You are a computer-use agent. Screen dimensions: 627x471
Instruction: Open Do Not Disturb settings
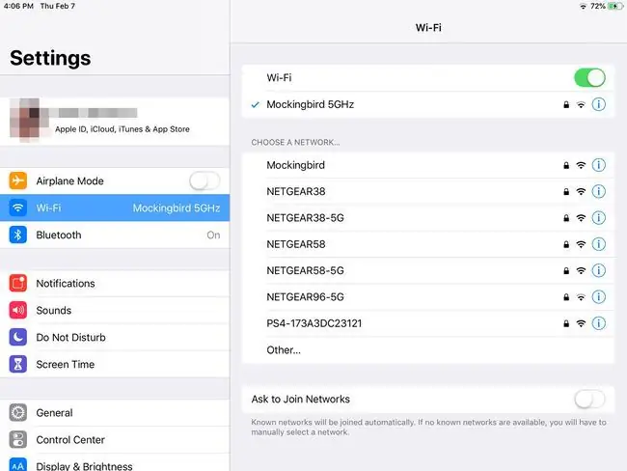[x=115, y=338]
